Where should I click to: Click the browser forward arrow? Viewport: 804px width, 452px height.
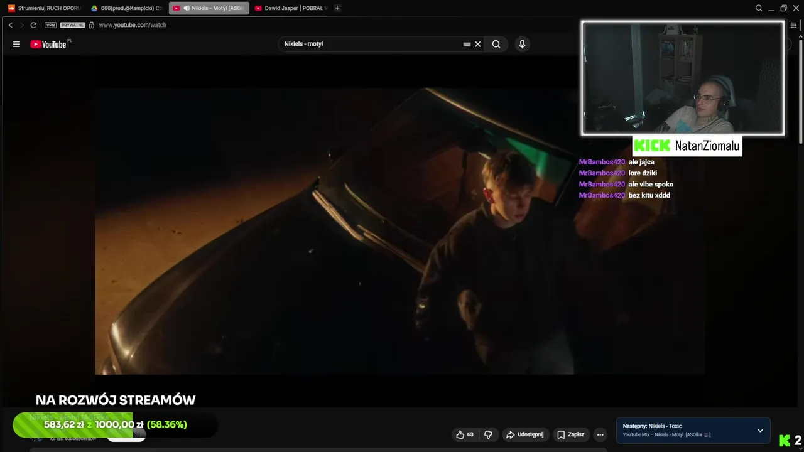[22, 25]
